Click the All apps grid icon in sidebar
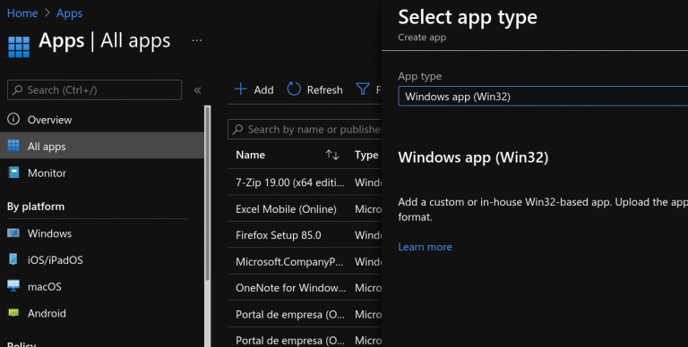Screen dimensions: 688x347 [x=13, y=146]
